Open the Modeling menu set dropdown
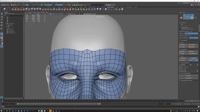200x112 pixels. pyautogui.click(x=5, y=5)
